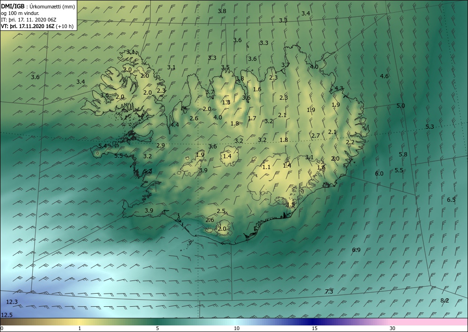
Task: Click the map value '5.0'
Action: (401, 105)
